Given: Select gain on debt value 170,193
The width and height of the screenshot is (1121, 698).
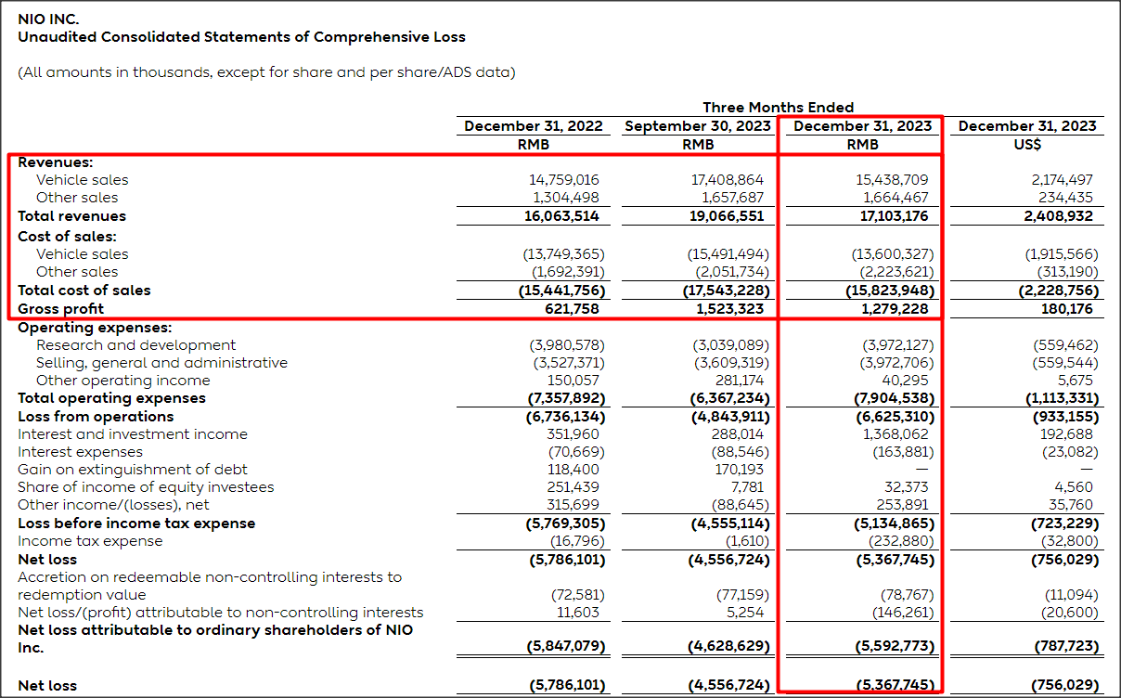Looking at the screenshot, I should pyautogui.click(x=739, y=470).
